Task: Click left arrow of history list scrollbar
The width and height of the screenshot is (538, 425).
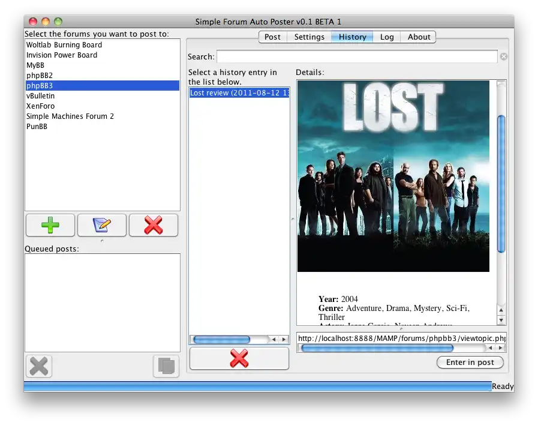Action: 274,340
